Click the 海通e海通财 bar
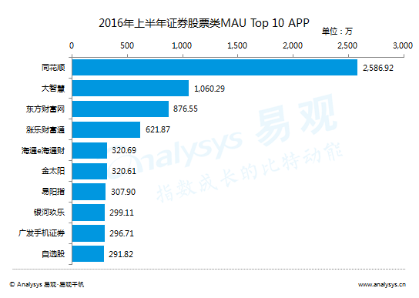The width and height of the screenshot is (419, 298). 89,150
